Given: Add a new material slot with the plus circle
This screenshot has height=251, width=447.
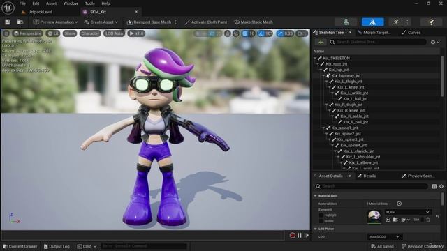Looking at the screenshot, I should pyautogui.click(x=399, y=204).
